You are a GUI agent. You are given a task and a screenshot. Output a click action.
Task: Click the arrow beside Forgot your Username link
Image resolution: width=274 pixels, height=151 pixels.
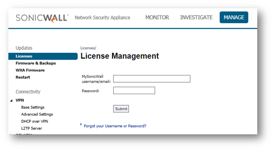coord(81,124)
